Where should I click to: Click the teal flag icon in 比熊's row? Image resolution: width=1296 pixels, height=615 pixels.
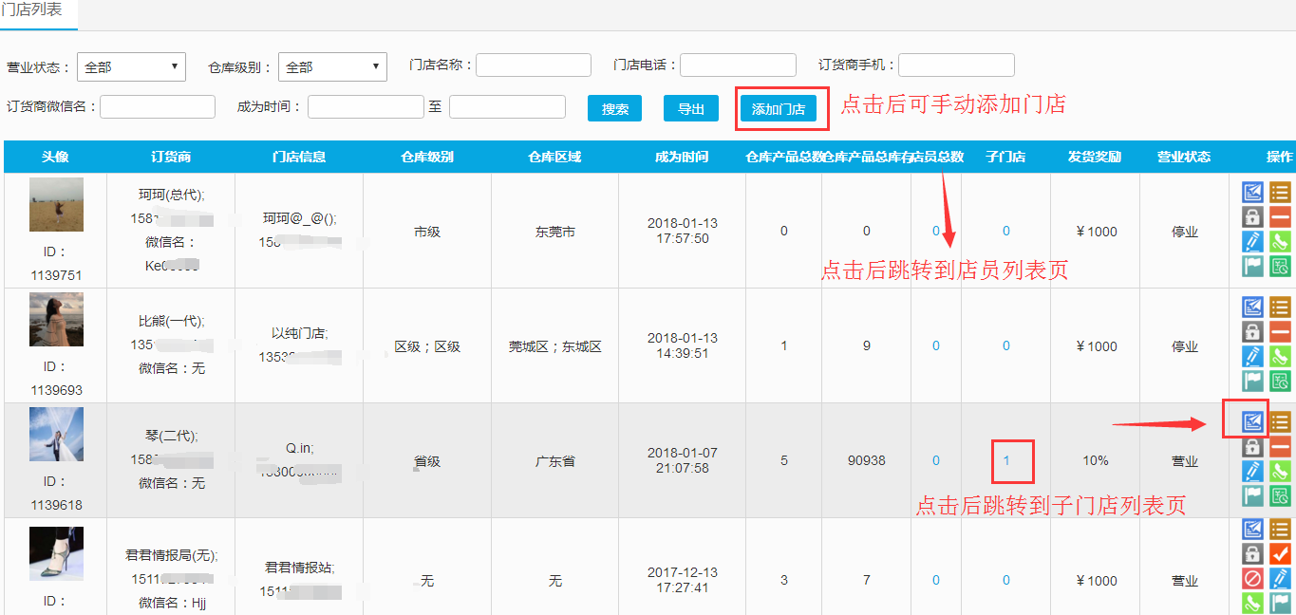click(1253, 382)
